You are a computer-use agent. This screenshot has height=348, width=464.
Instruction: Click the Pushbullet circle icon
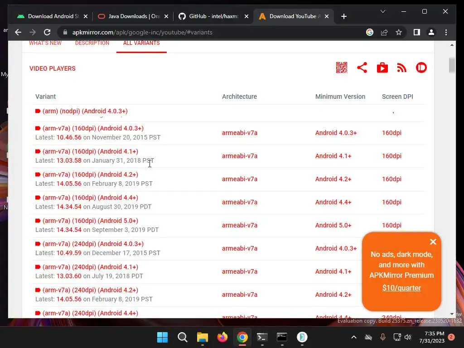click(421, 68)
